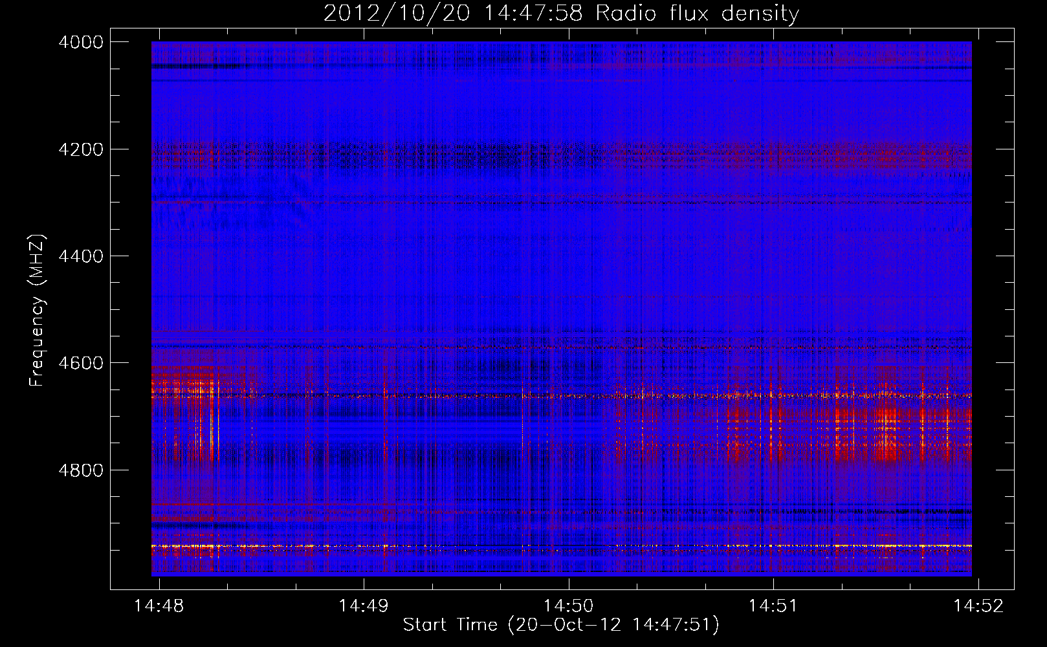Select the 4800 frequency tick label
1047x647 pixels.
(x=81, y=470)
